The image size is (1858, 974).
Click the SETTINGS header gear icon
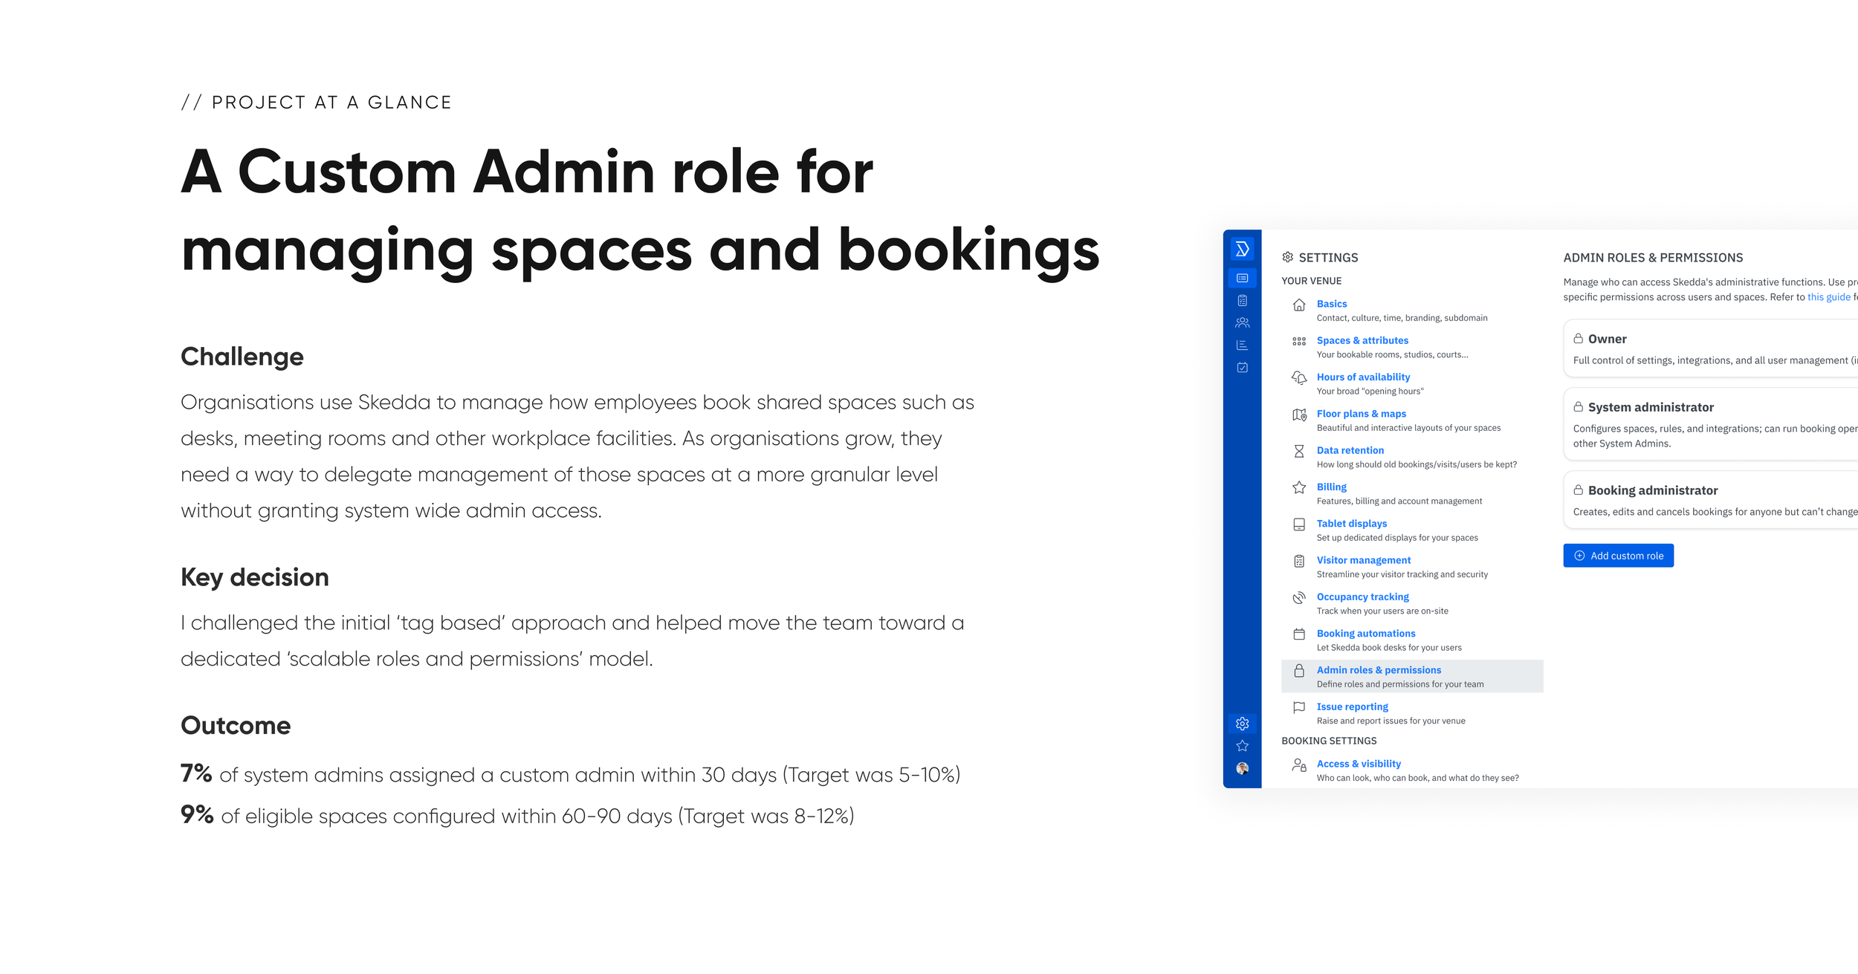pos(1287,257)
